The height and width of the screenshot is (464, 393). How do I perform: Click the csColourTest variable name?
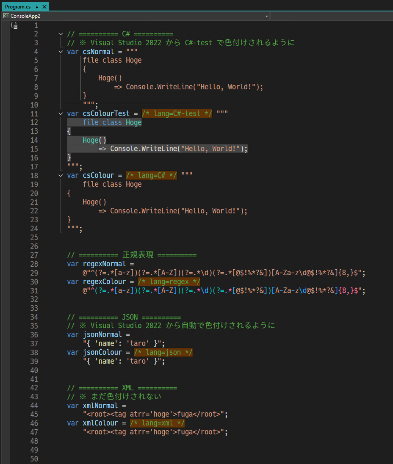pos(106,113)
